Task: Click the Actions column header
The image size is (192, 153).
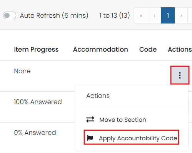Action: (180, 49)
